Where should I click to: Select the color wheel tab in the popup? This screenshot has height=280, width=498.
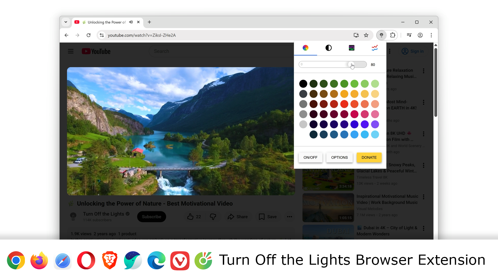point(306,48)
